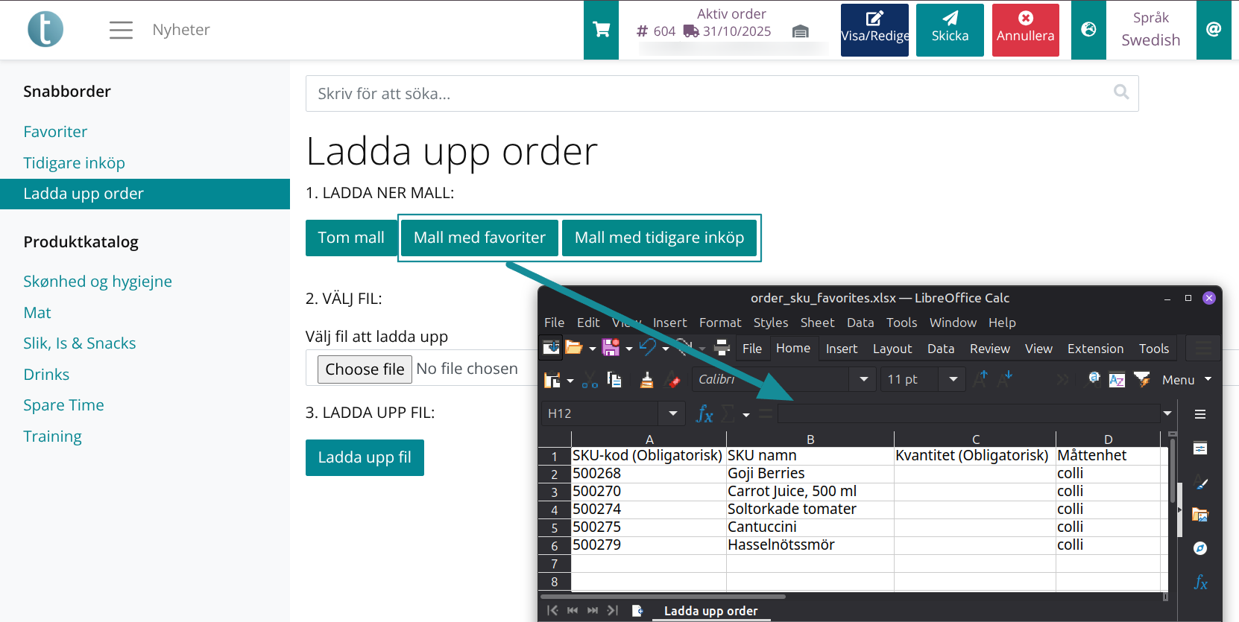Open the Paste options dropdown arrow
Image resolution: width=1239 pixels, height=622 pixels.
tap(570, 381)
